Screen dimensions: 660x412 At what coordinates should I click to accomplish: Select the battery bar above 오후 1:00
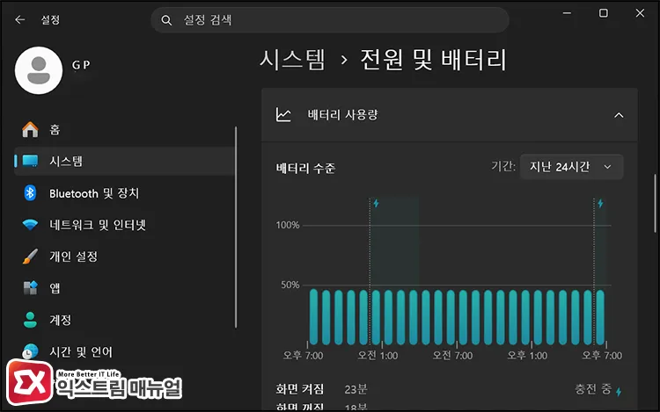tap(525, 317)
